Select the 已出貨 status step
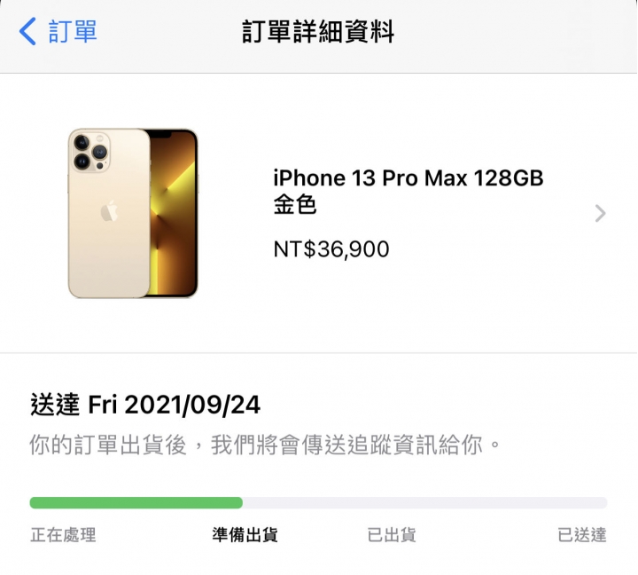The height and width of the screenshot is (575, 638). click(x=392, y=535)
